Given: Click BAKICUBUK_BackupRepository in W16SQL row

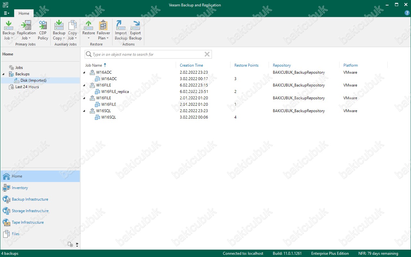Looking at the screenshot, I should coord(298,111).
